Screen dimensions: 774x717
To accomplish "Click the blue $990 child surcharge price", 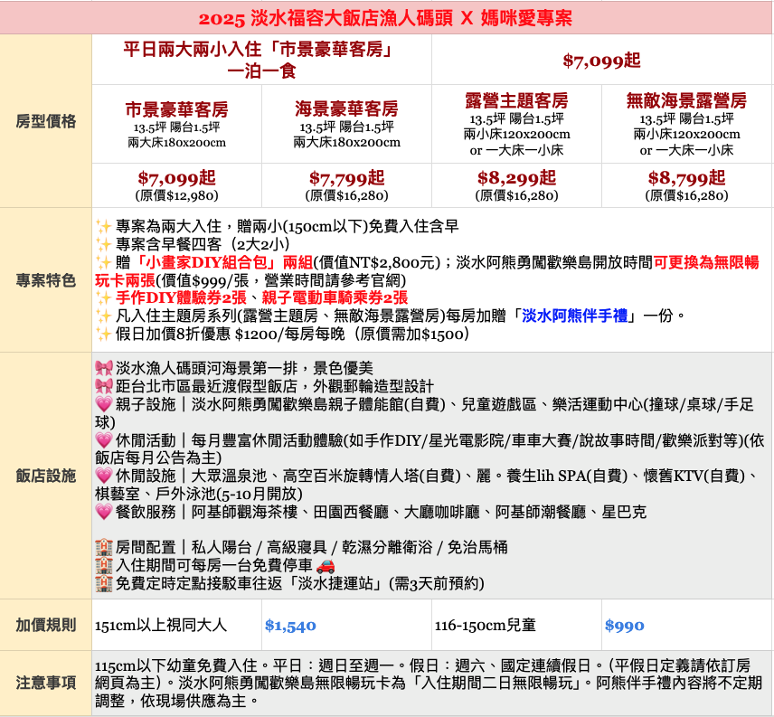I will coord(624,625).
